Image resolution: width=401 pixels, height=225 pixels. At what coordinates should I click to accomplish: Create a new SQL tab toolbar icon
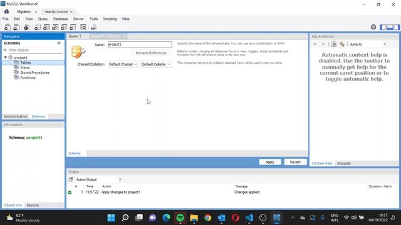tap(8, 27)
